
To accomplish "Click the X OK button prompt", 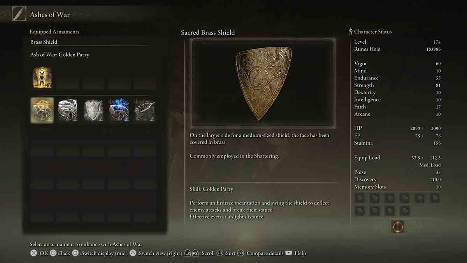I will [x=39, y=253].
